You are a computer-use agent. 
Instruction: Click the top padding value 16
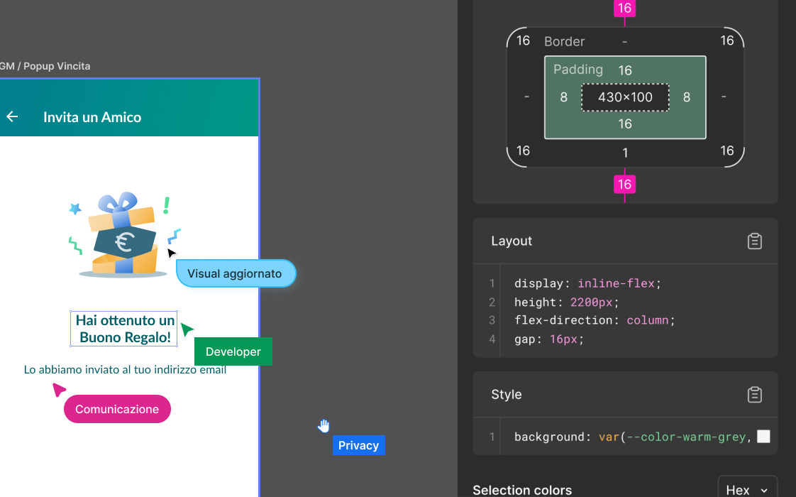tap(625, 70)
